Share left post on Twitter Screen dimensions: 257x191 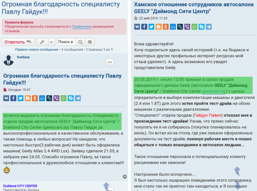(21, 98)
